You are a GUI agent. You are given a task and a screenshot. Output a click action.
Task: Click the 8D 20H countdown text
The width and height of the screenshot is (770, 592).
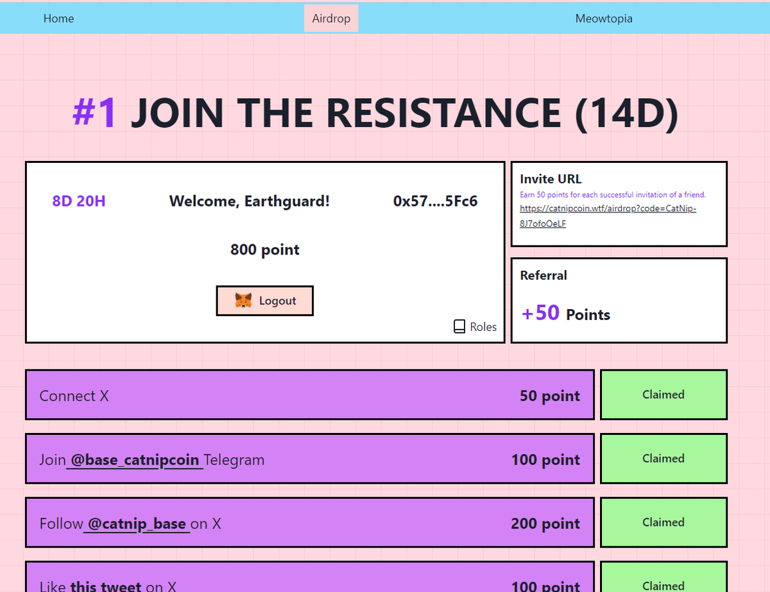(x=79, y=201)
